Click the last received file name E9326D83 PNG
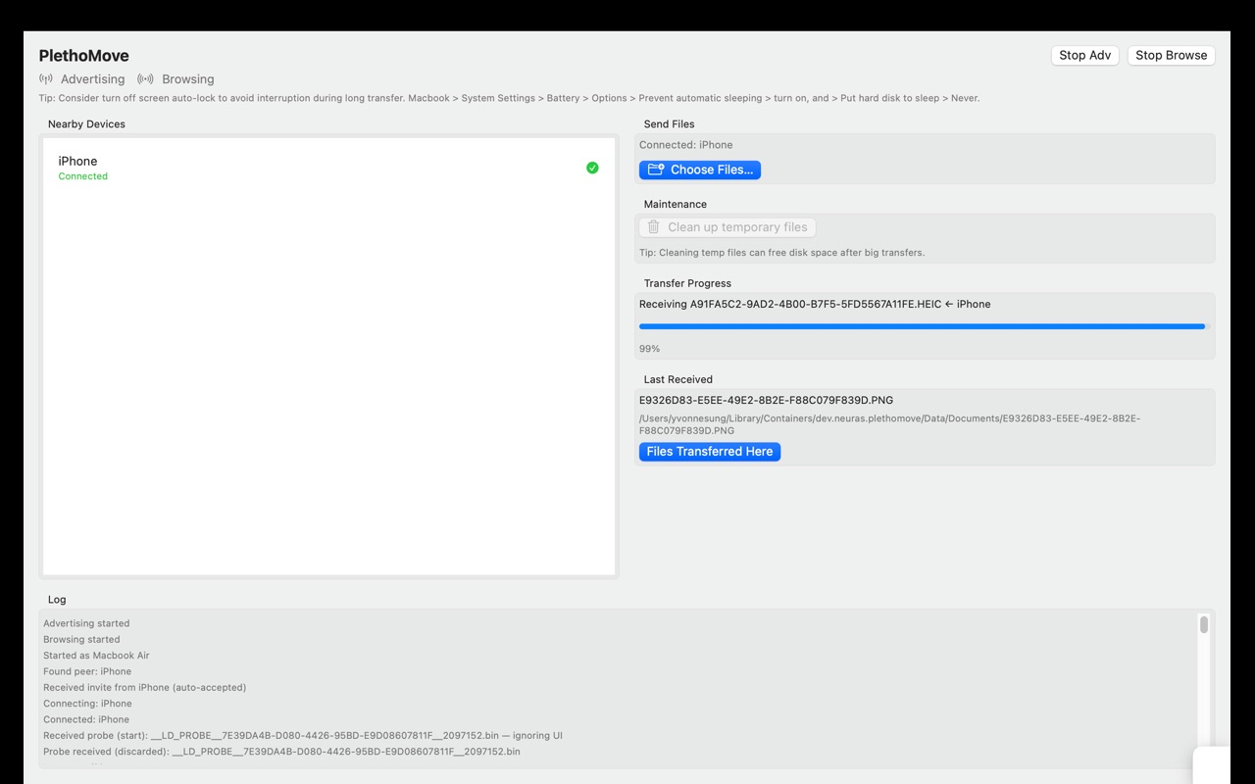 point(766,400)
